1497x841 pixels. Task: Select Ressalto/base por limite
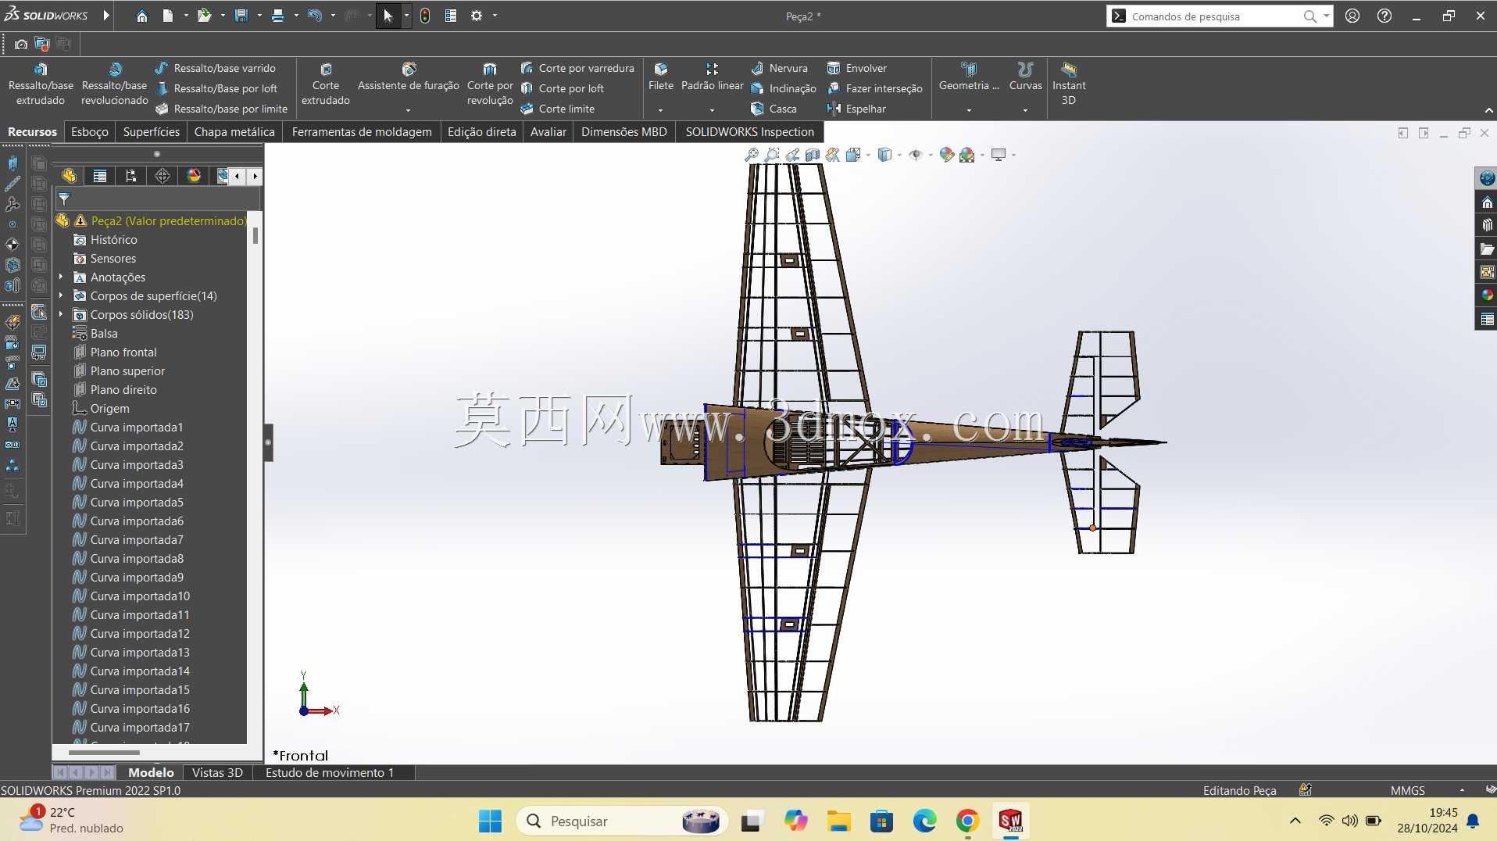(222, 109)
